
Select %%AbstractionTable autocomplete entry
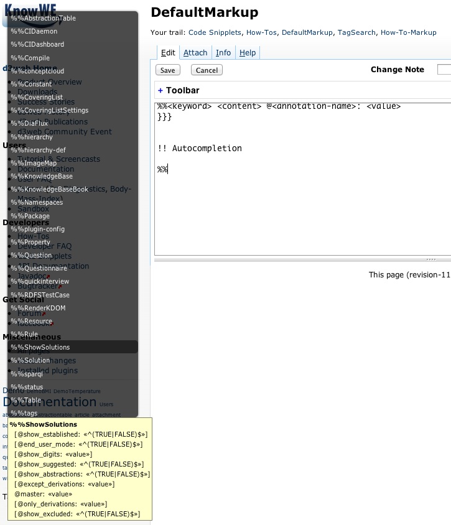[x=73, y=18]
